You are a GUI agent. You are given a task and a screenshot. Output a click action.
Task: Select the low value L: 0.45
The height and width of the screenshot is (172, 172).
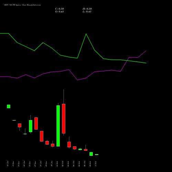click(x=87, y=12)
